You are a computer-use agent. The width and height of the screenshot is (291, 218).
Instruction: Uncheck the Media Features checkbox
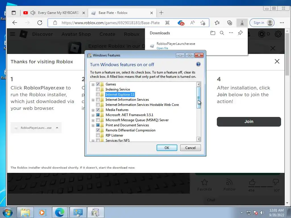point(98,110)
